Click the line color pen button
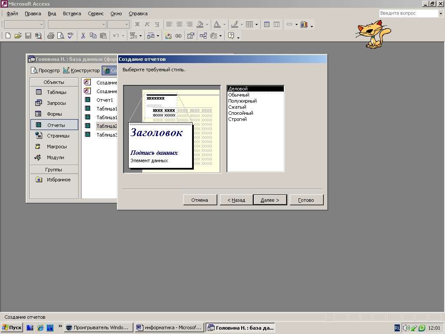 (234, 24)
